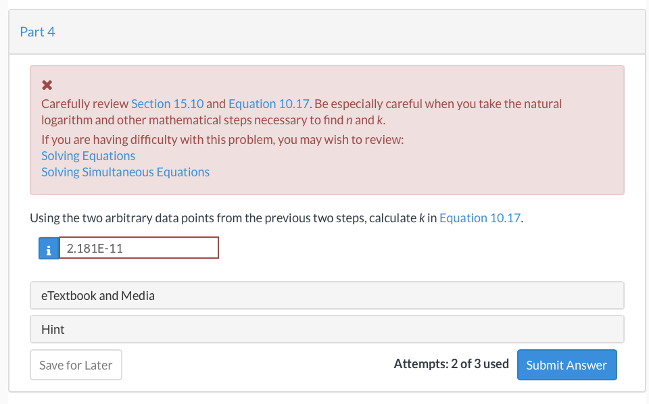Open the Section 15.10 link
Viewport: 649px width, 404px height.
167,104
